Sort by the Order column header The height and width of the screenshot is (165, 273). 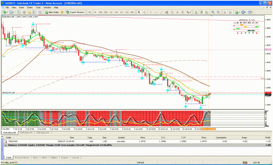click(x=17, y=138)
